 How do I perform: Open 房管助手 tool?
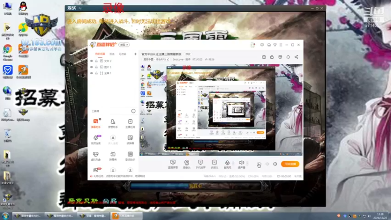[x=113, y=124]
